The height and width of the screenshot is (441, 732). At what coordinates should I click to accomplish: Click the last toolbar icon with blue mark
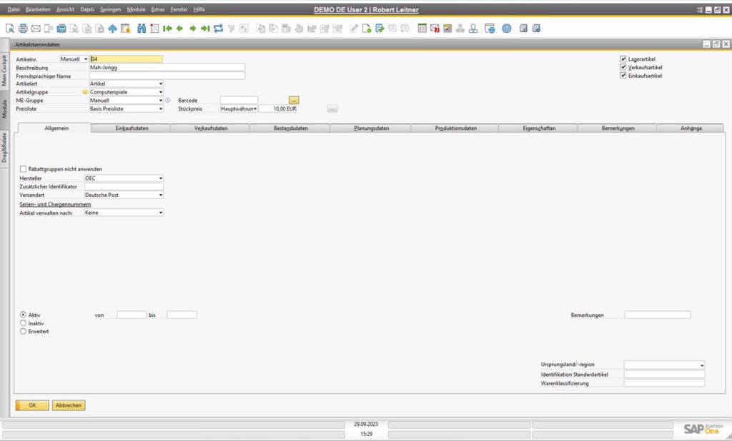pos(536,29)
